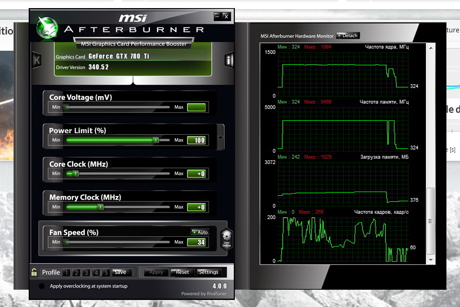The height and width of the screenshot is (307, 460).
Task: Click the monitor scrollbar down arrow
Action: [431, 260]
